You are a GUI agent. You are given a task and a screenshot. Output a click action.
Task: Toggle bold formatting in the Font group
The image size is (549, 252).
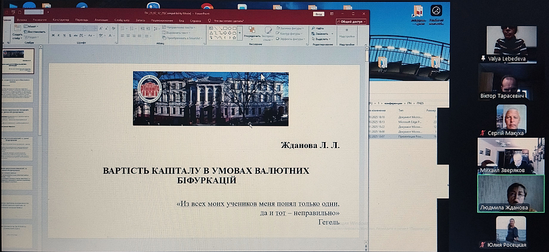pyautogui.click(x=53, y=34)
